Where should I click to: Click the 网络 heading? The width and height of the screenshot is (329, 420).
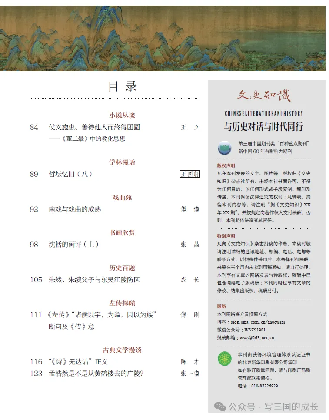point(222,307)
